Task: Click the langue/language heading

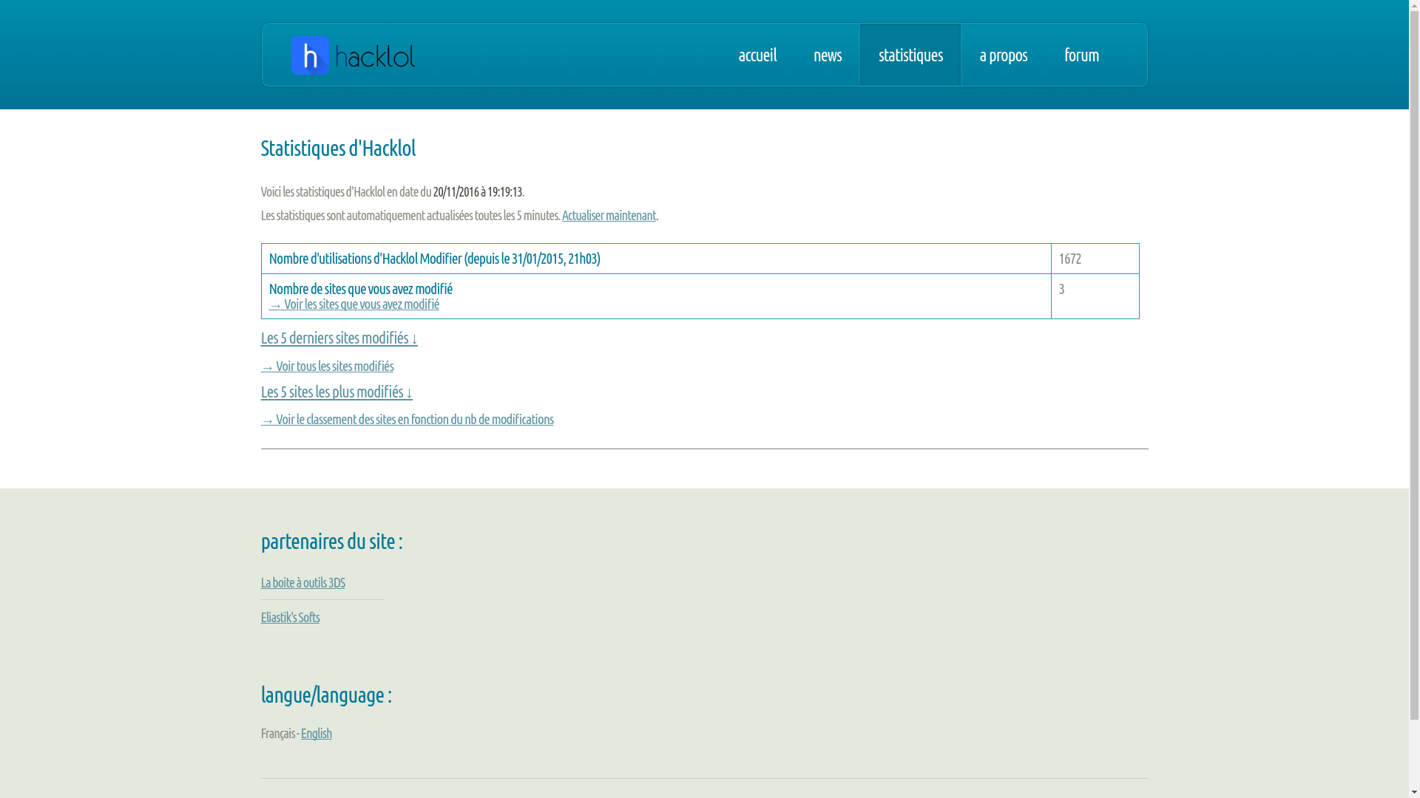Action: click(x=326, y=695)
